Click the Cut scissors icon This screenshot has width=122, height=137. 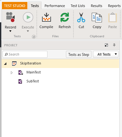click(81, 17)
